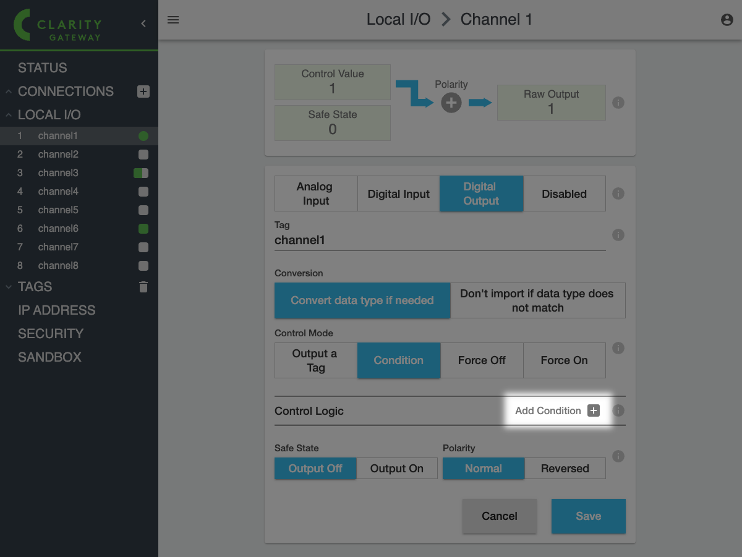The height and width of the screenshot is (557, 742).
Task: Expand the Tags section chevron
Action: coord(9,287)
